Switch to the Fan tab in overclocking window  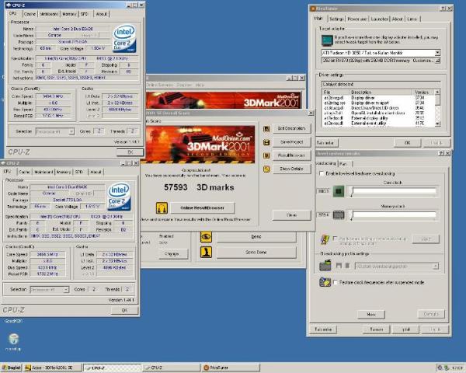pos(343,164)
